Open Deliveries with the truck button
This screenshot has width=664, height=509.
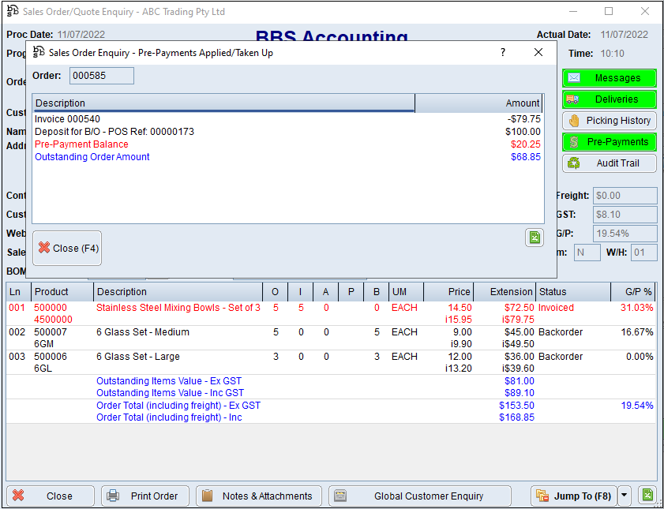tap(609, 99)
